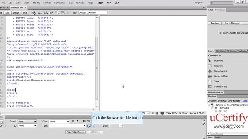Click the Preview in browser globe icon
Viewport: 248px width, 139px height.
click(x=40, y=13)
